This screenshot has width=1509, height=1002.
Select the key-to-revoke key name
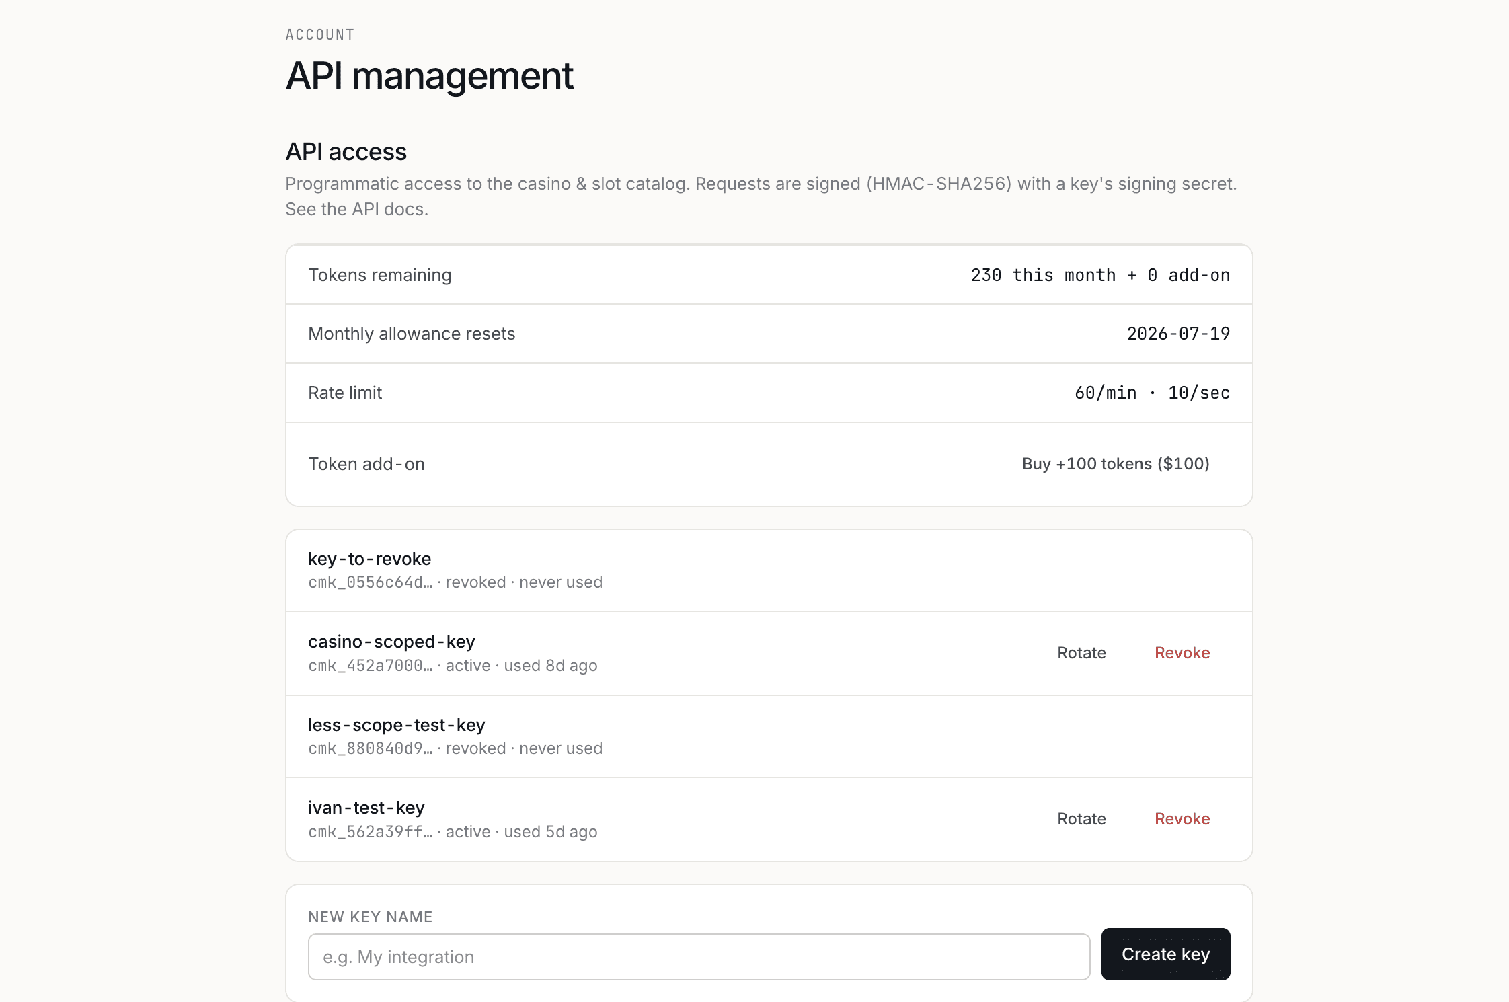[x=369, y=558]
